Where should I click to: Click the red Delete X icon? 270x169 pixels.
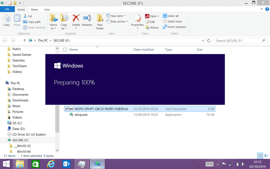76,18
